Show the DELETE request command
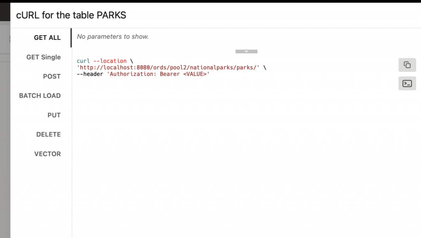421x238 pixels. 49,134
